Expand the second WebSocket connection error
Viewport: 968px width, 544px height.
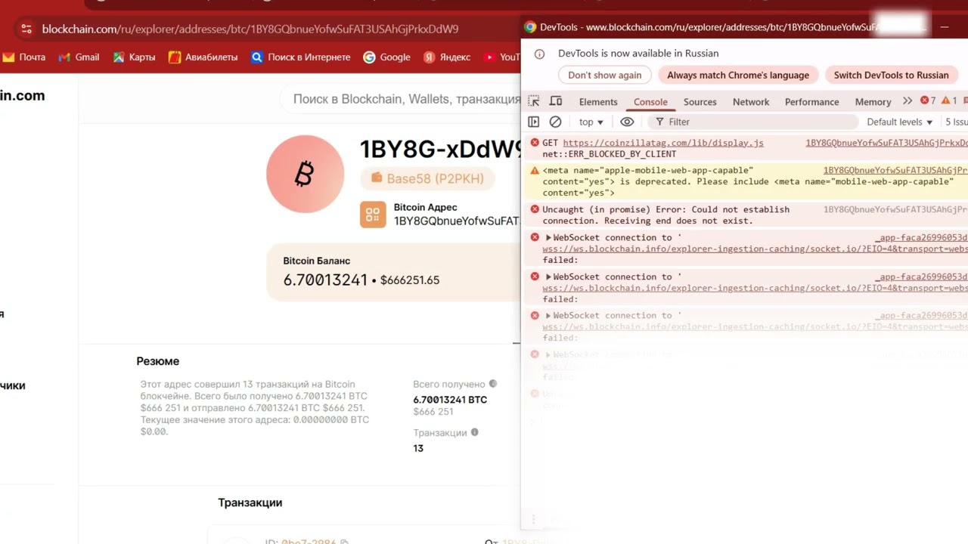click(548, 277)
